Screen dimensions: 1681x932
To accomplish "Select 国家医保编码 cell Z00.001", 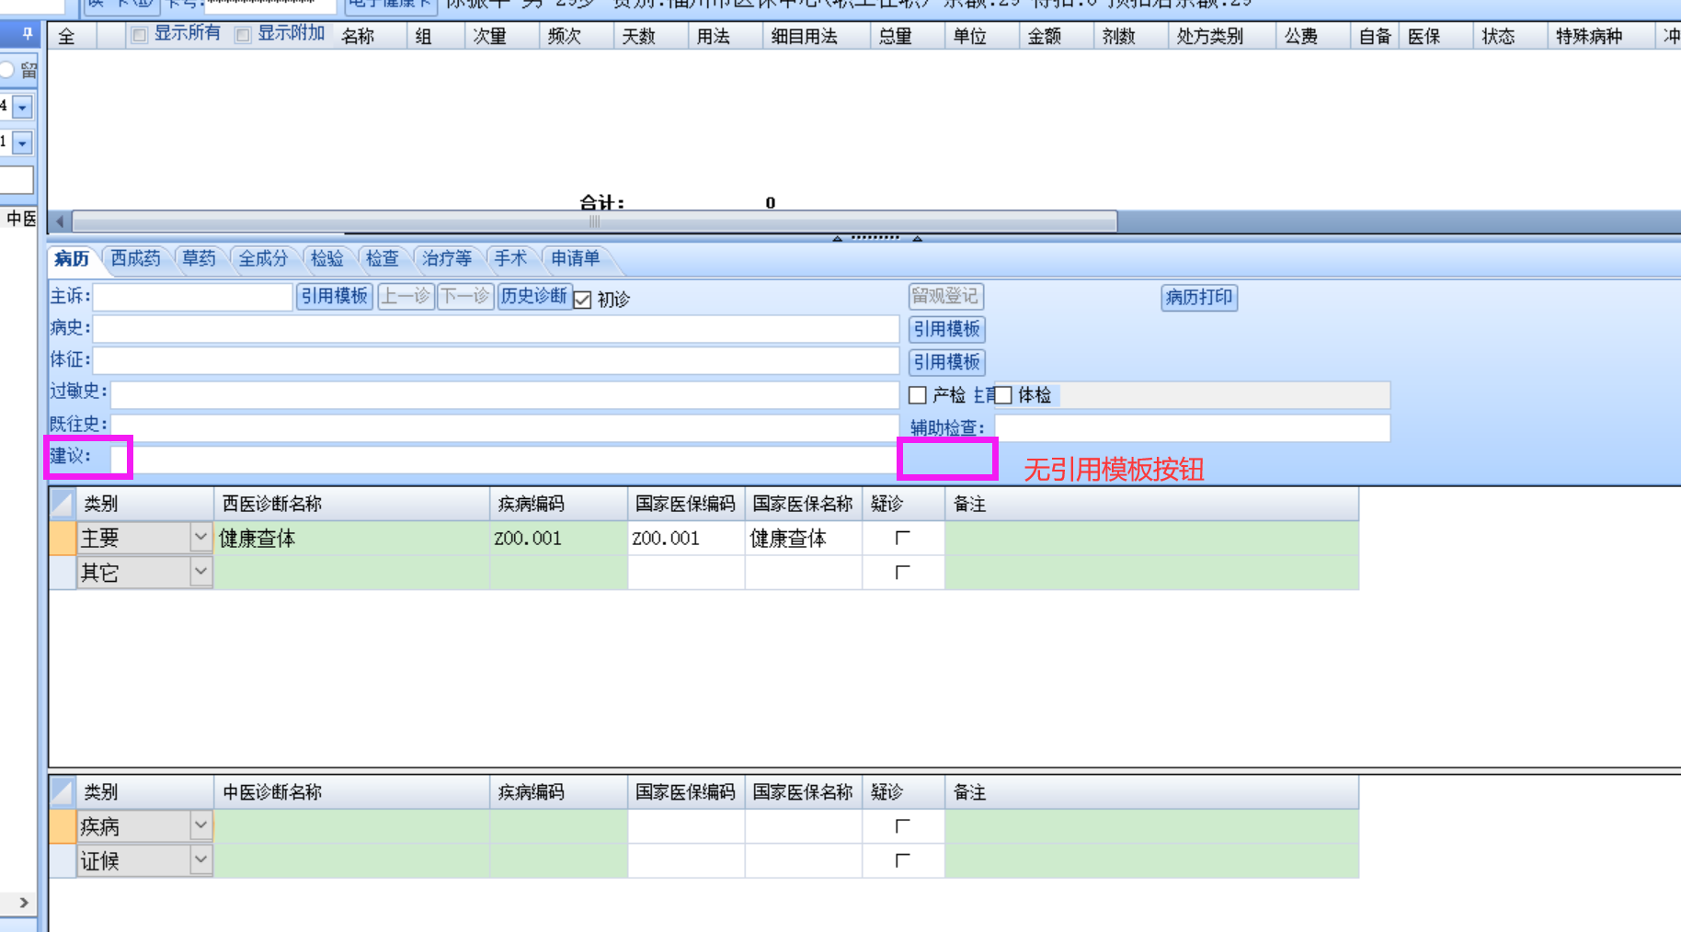I will 686,538.
